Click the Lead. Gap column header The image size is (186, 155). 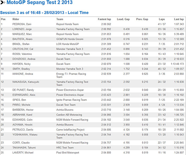pos(123,19)
